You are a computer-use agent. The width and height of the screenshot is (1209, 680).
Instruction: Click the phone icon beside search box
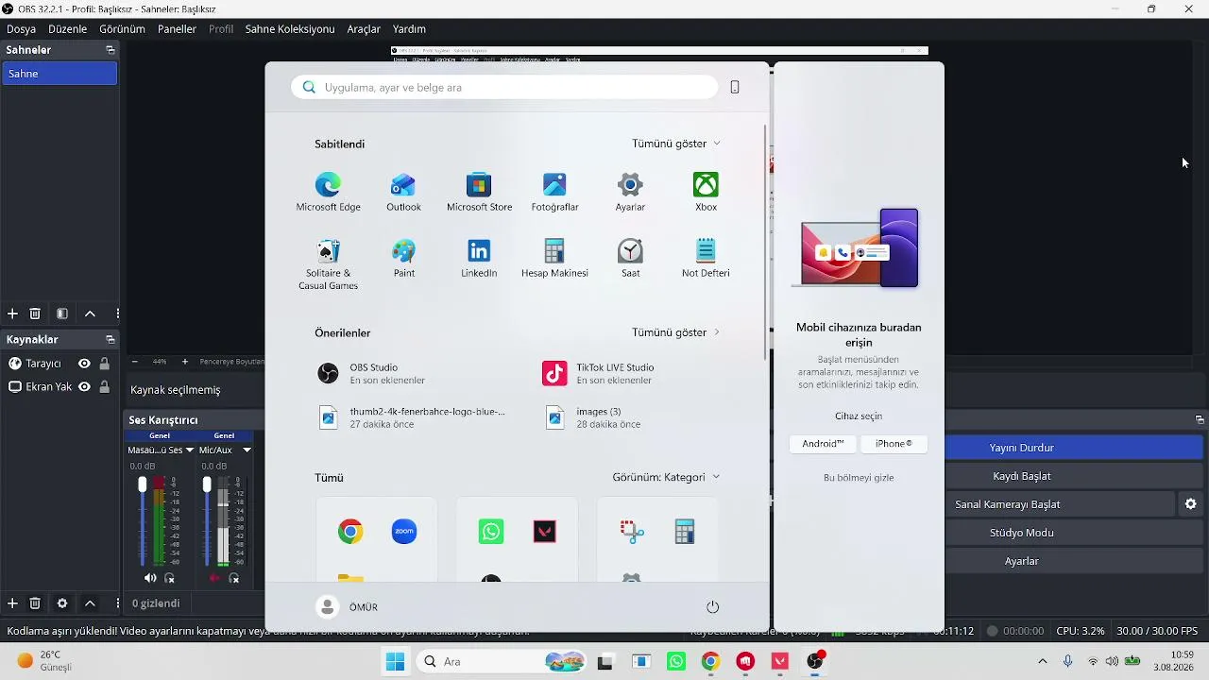pyautogui.click(x=735, y=87)
